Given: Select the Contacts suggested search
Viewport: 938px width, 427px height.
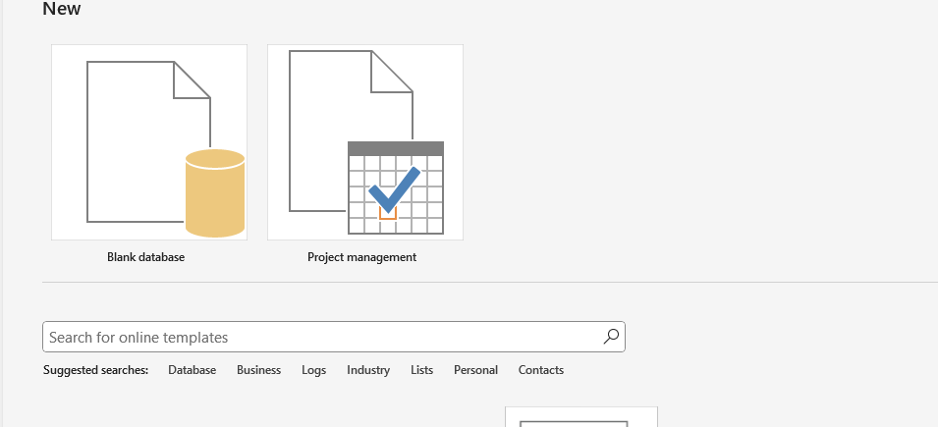Looking at the screenshot, I should [541, 370].
